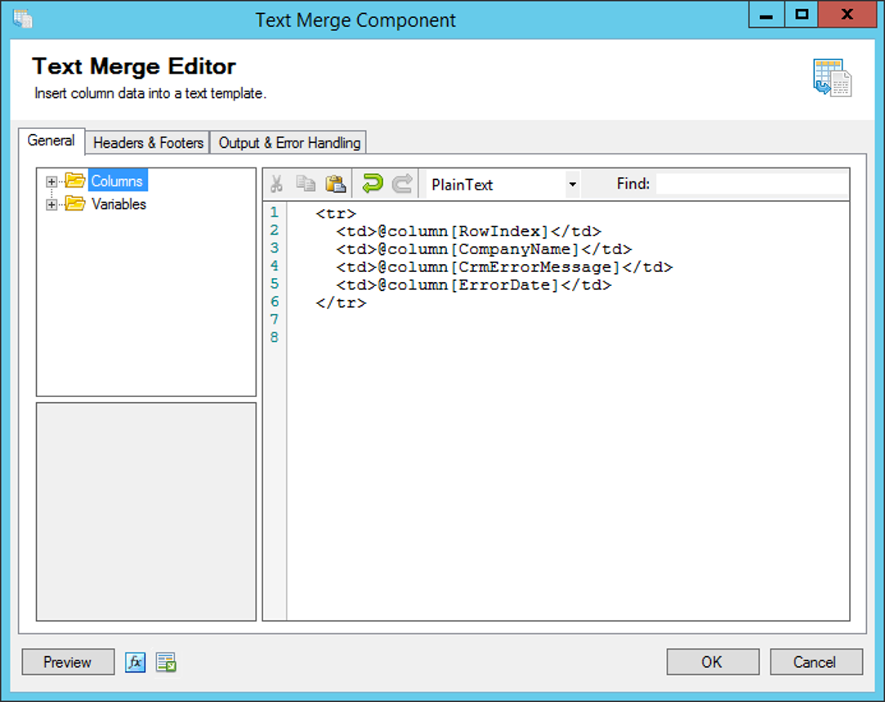Click the Text Merge icon at top right

click(x=831, y=77)
